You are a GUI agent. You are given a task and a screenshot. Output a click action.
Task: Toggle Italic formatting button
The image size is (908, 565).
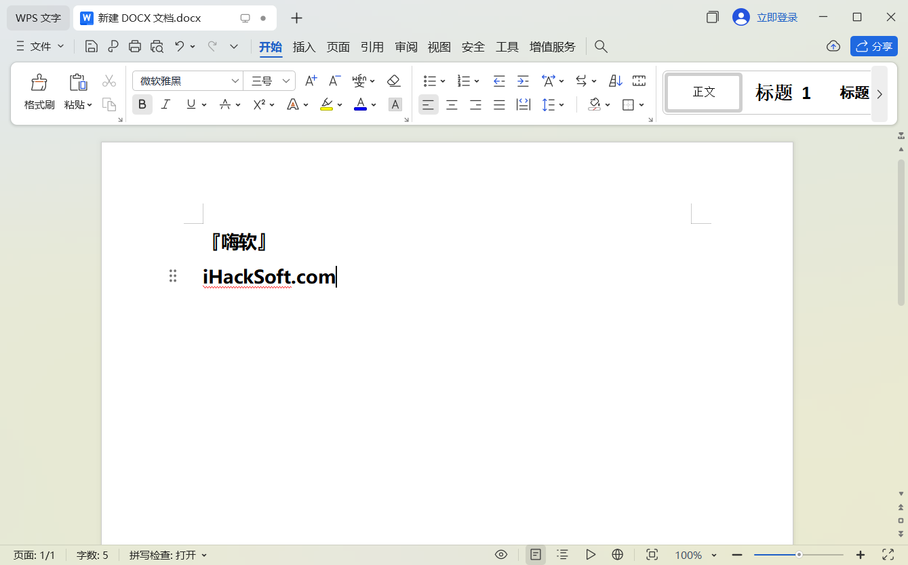click(x=165, y=104)
